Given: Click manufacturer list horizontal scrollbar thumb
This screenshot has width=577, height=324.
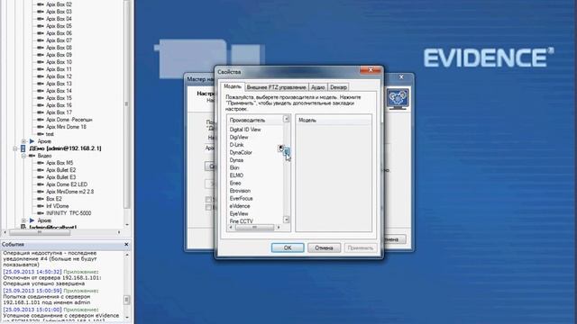Looking at the screenshot, I should point(254,228).
